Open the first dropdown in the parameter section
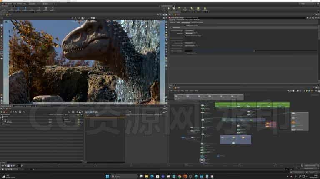 pyautogui.click(x=190, y=31)
